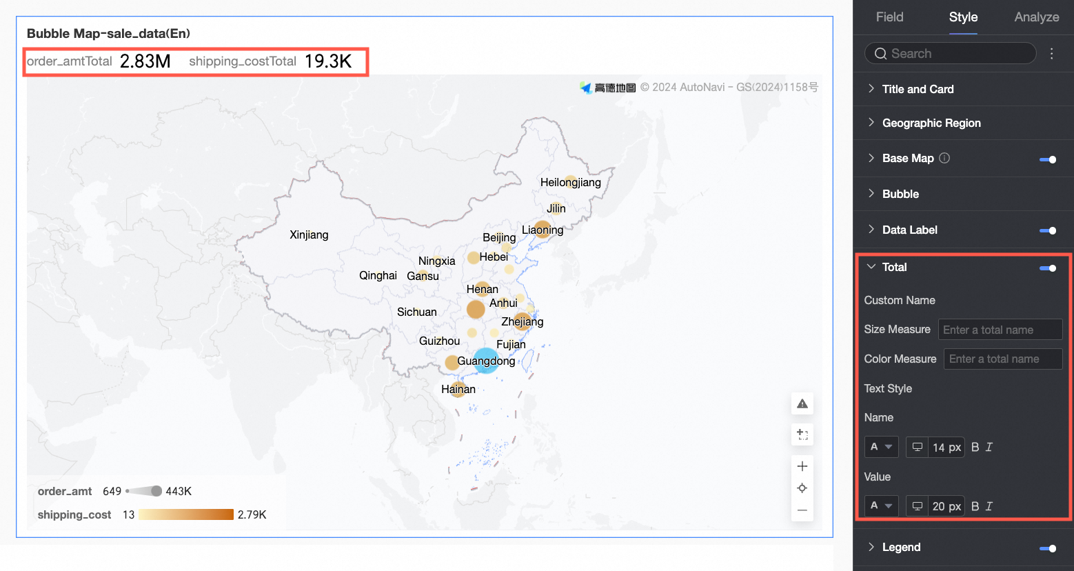This screenshot has height=571, width=1074.
Task: Click the Hainan label on the map
Action: 458,390
